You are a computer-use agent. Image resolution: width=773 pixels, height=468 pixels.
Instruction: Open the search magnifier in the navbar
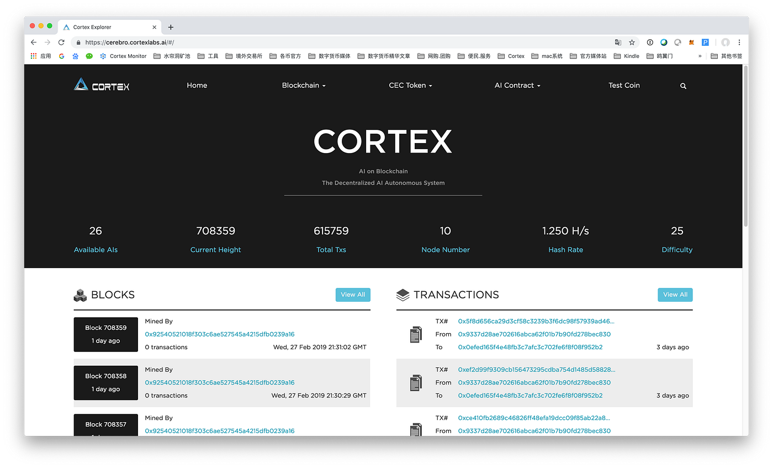tap(683, 86)
